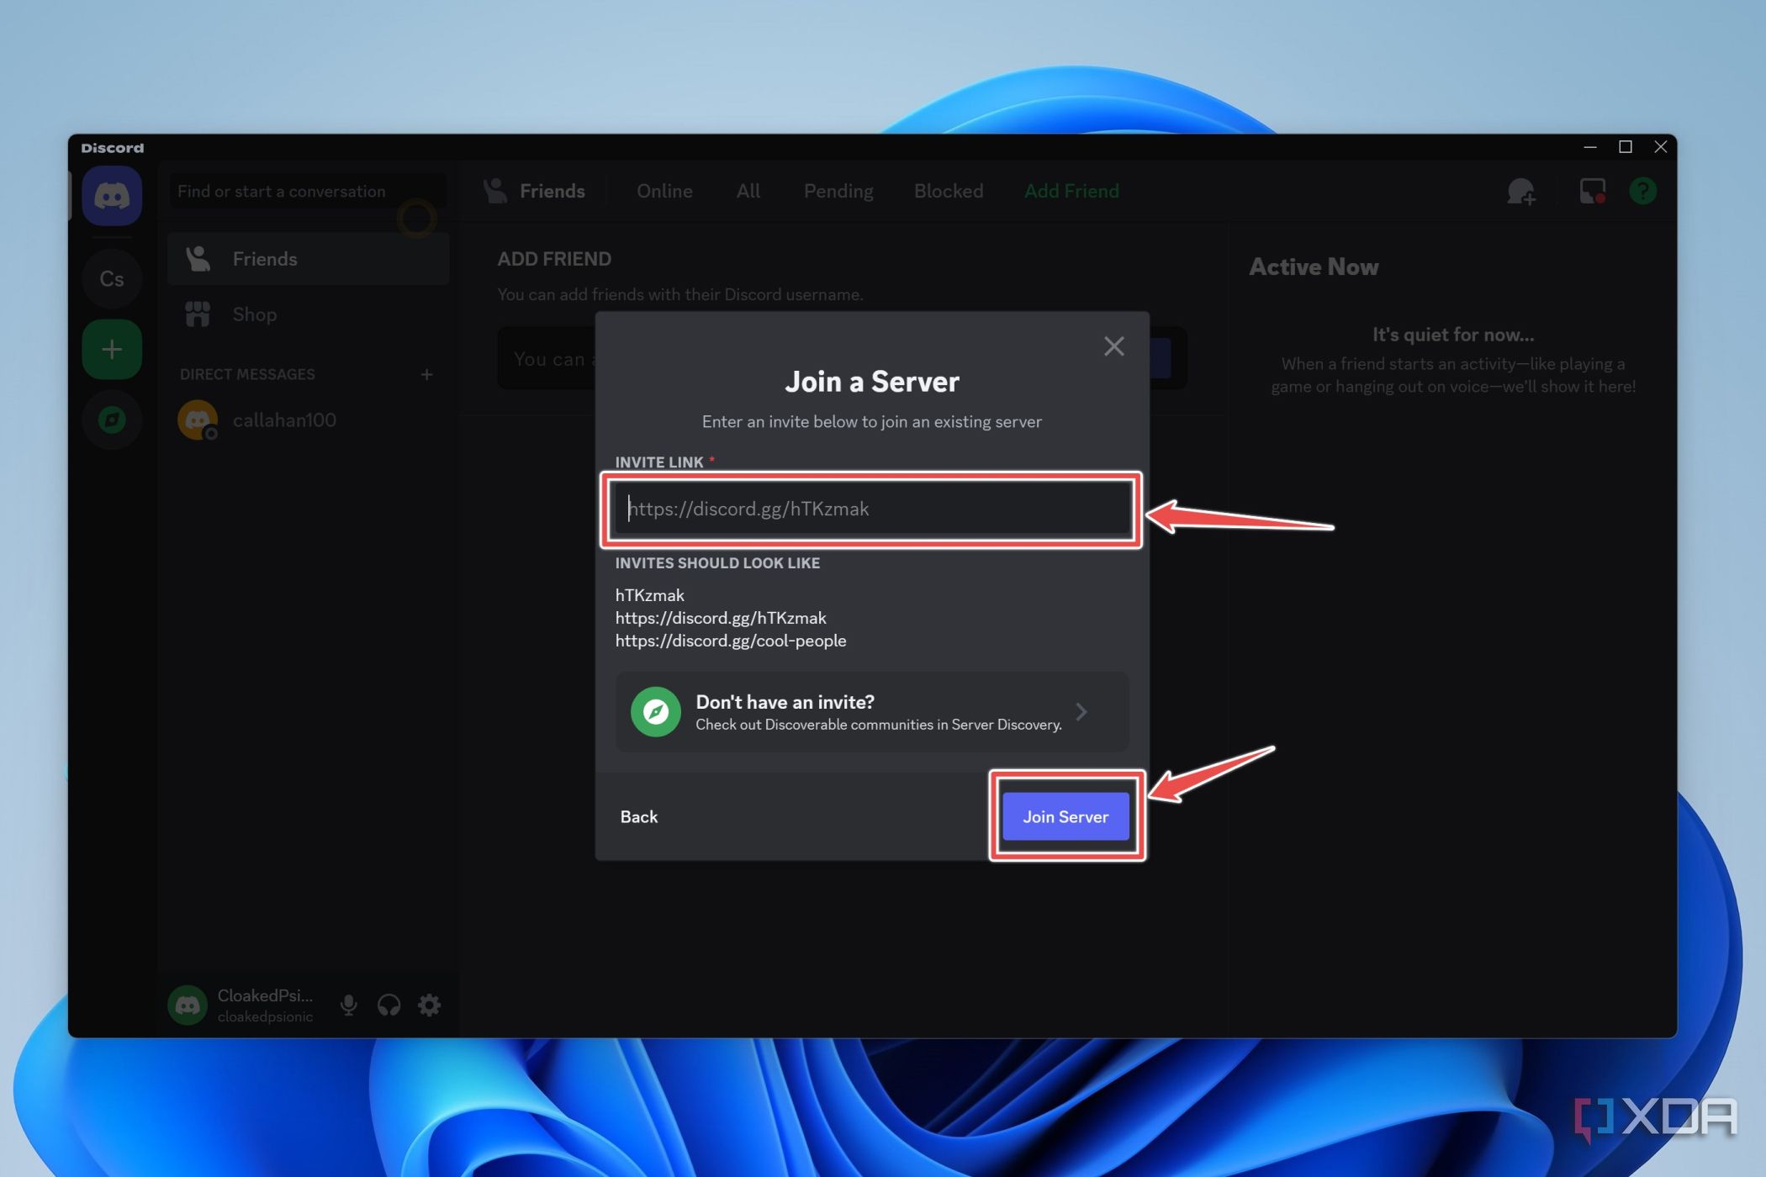The height and width of the screenshot is (1177, 1766).
Task: Expand Server Discovery via the chevron arrow
Action: click(x=1083, y=712)
